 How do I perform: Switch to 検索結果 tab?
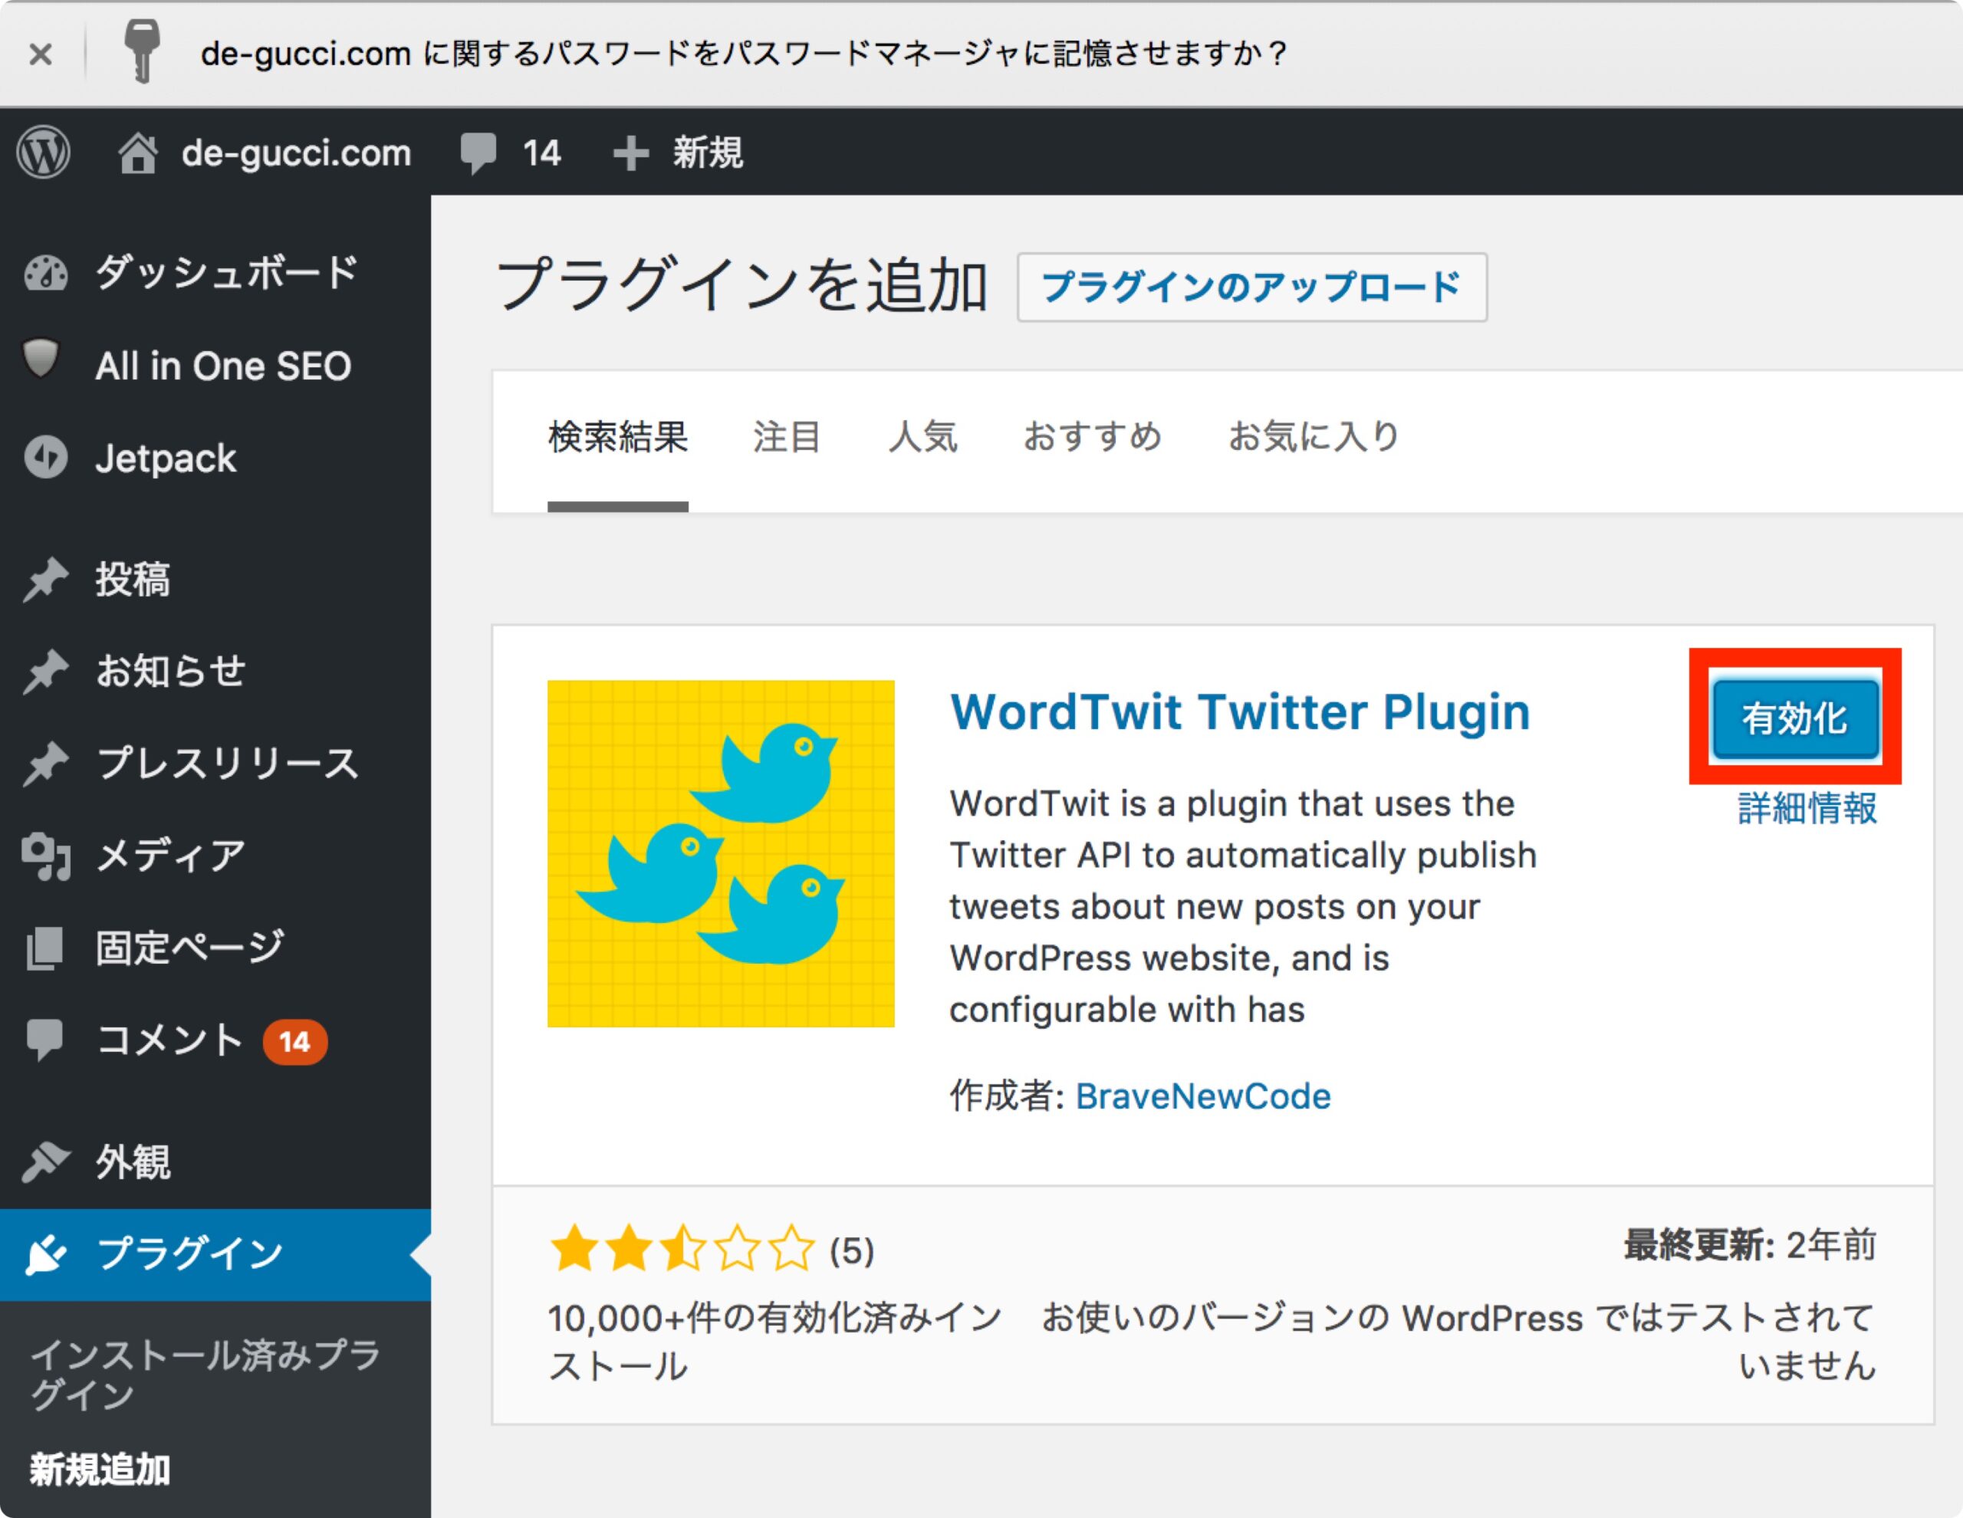(x=618, y=437)
